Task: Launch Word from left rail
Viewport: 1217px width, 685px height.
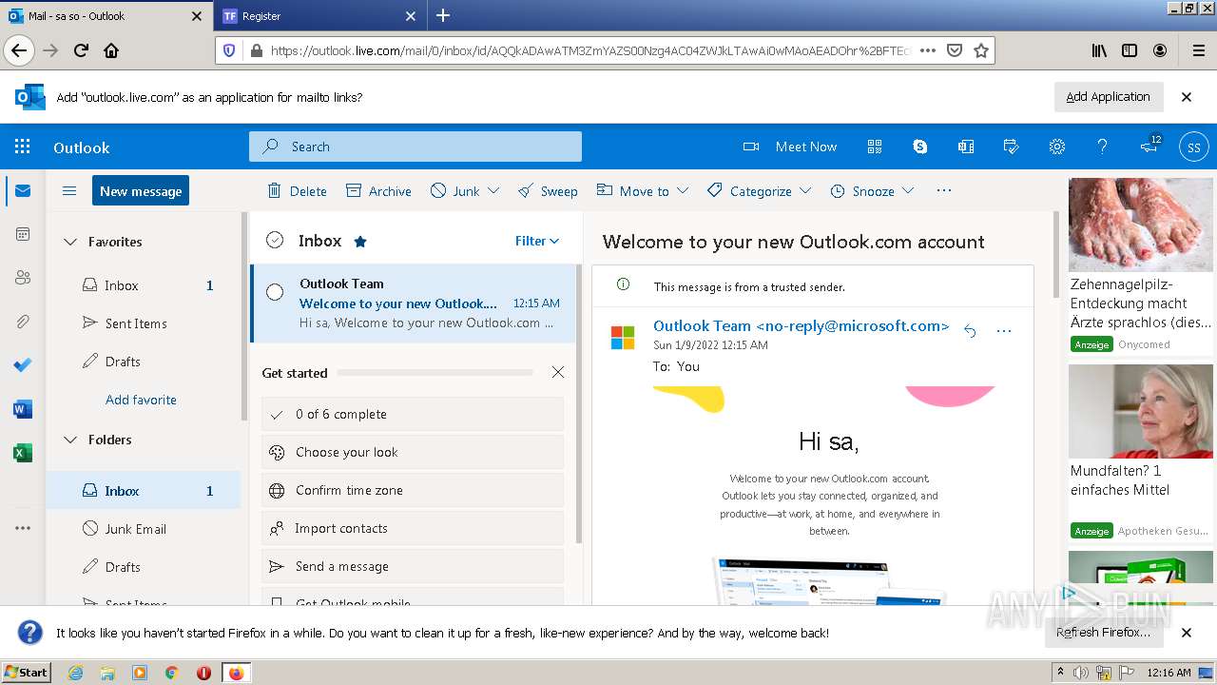Action: tap(23, 409)
